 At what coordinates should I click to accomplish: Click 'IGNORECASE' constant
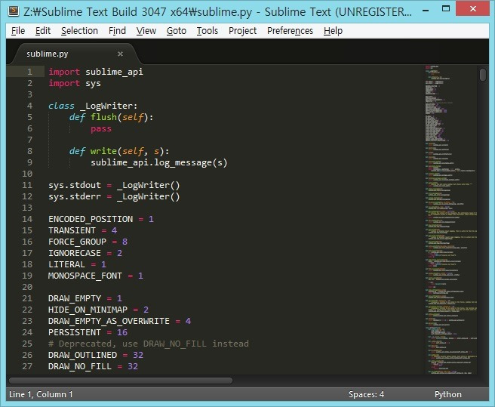(75, 253)
